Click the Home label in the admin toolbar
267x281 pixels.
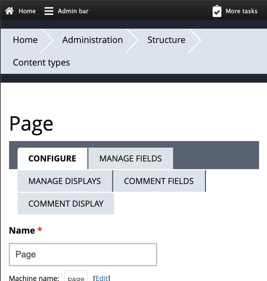27,11
